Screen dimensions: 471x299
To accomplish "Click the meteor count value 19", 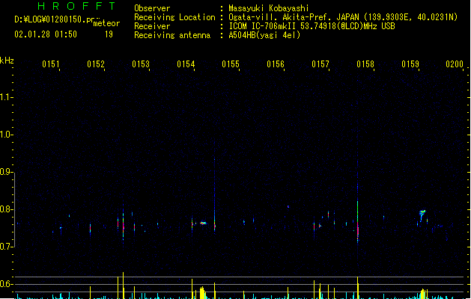I will (x=109, y=34).
